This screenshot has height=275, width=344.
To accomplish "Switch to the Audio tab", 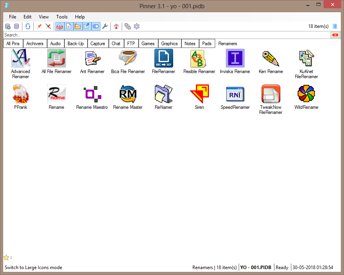I will click(55, 44).
